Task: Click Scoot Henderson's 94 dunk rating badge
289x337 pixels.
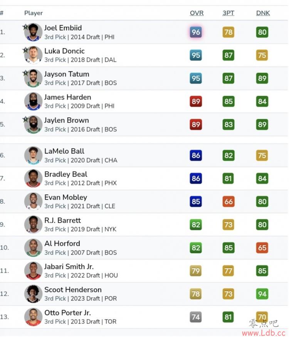Action: tap(262, 294)
